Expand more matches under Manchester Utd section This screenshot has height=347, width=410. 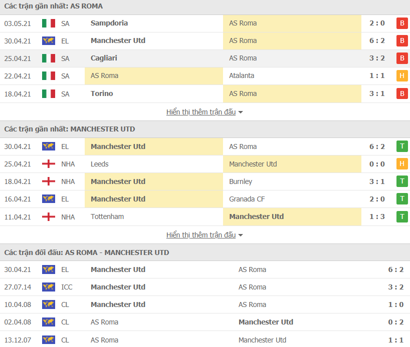coord(204,235)
